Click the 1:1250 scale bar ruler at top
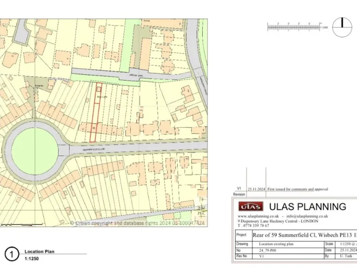The height and width of the screenshot is (268, 357). point(295,27)
